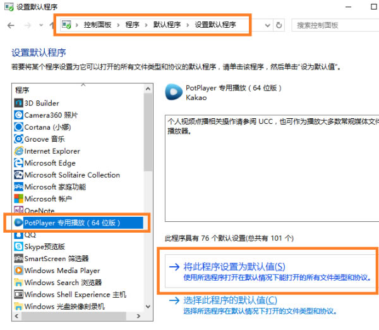The width and height of the screenshot is (379, 330).
Task: Go forward using the right arrow
Action: (28, 25)
